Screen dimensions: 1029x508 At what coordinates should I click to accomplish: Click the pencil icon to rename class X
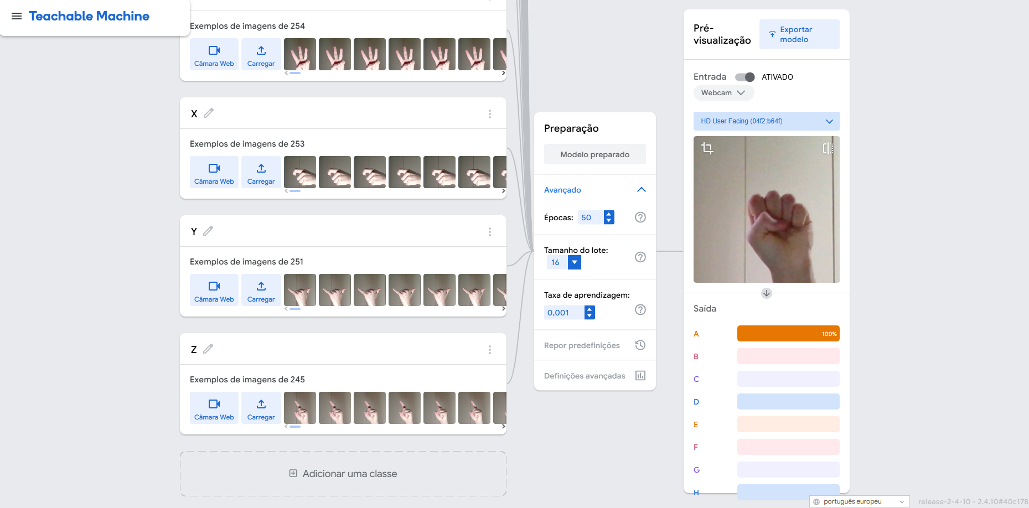tap(209, 113)
